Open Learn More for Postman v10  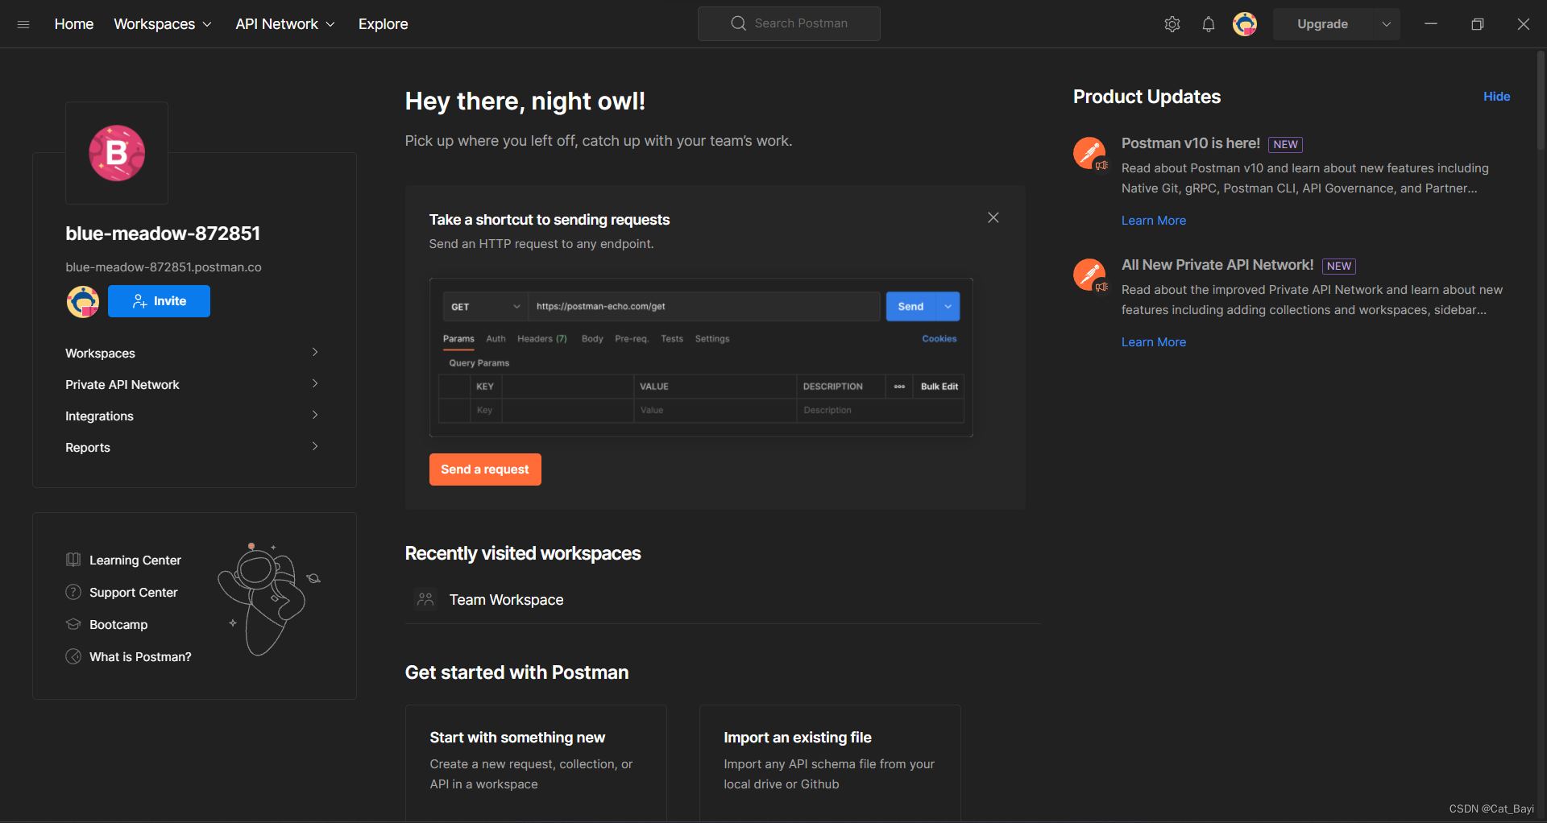(1154, 221)
